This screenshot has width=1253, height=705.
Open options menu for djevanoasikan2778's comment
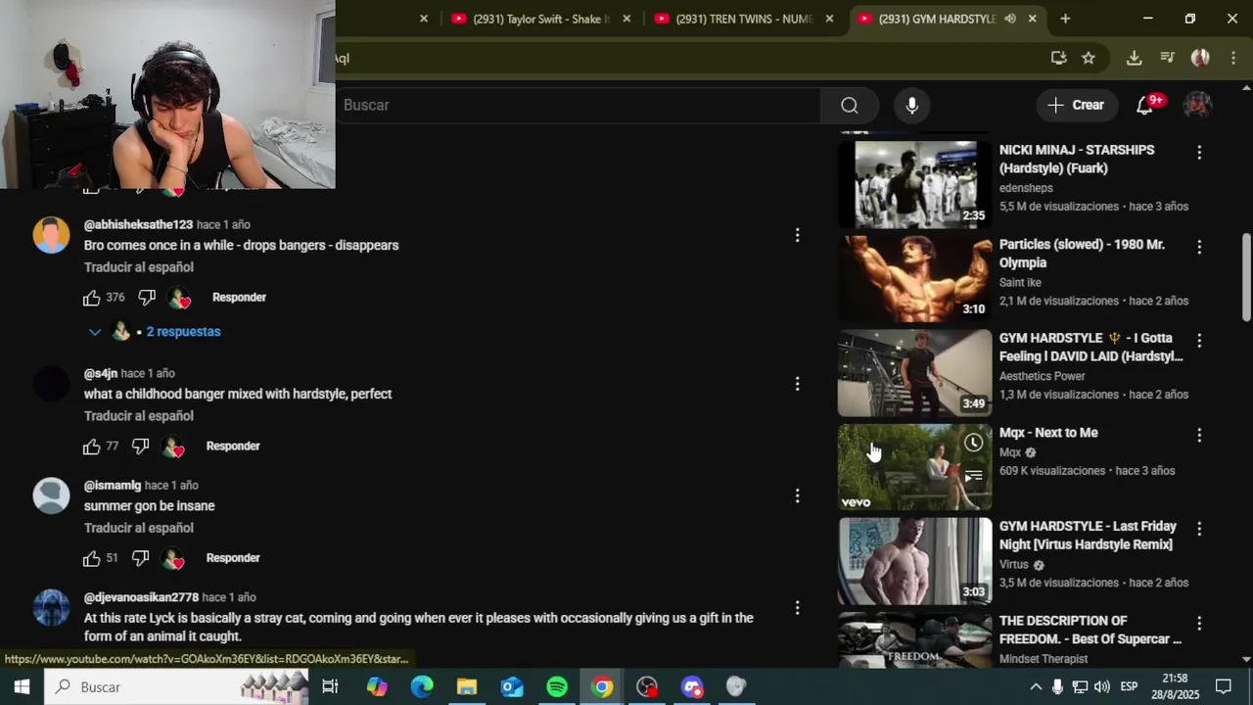[x=797, y=608]
